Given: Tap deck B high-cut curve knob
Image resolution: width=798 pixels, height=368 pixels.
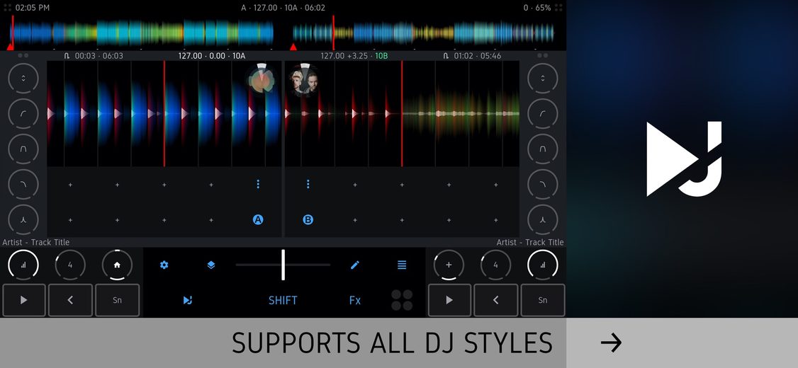Looking at the screenshot, I should tap(543, 184).
